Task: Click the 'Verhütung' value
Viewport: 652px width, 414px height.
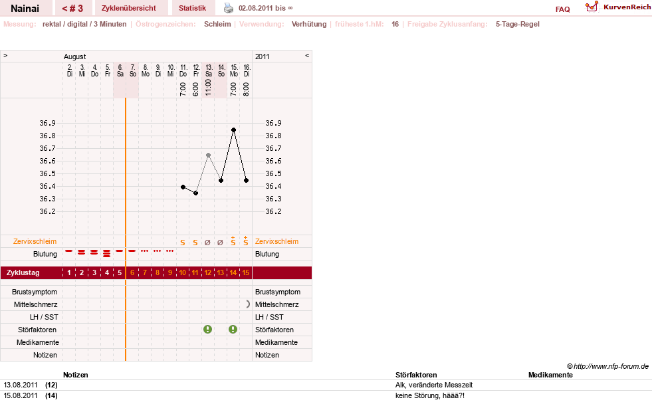Action: [309, 24]
